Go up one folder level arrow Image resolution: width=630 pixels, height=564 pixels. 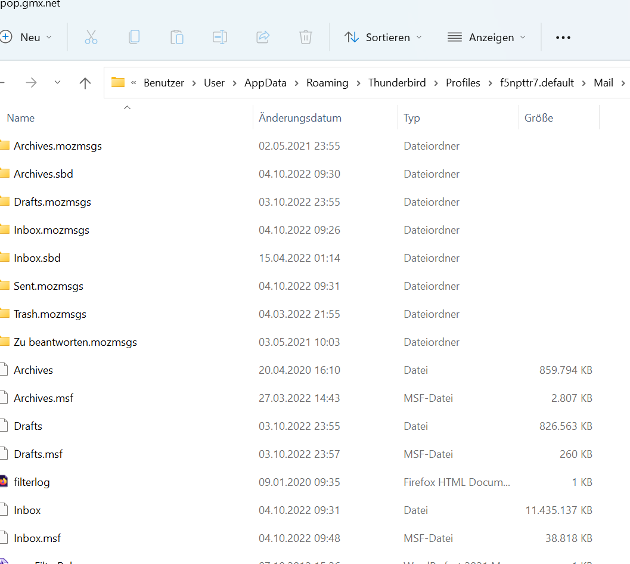[85, 83]
